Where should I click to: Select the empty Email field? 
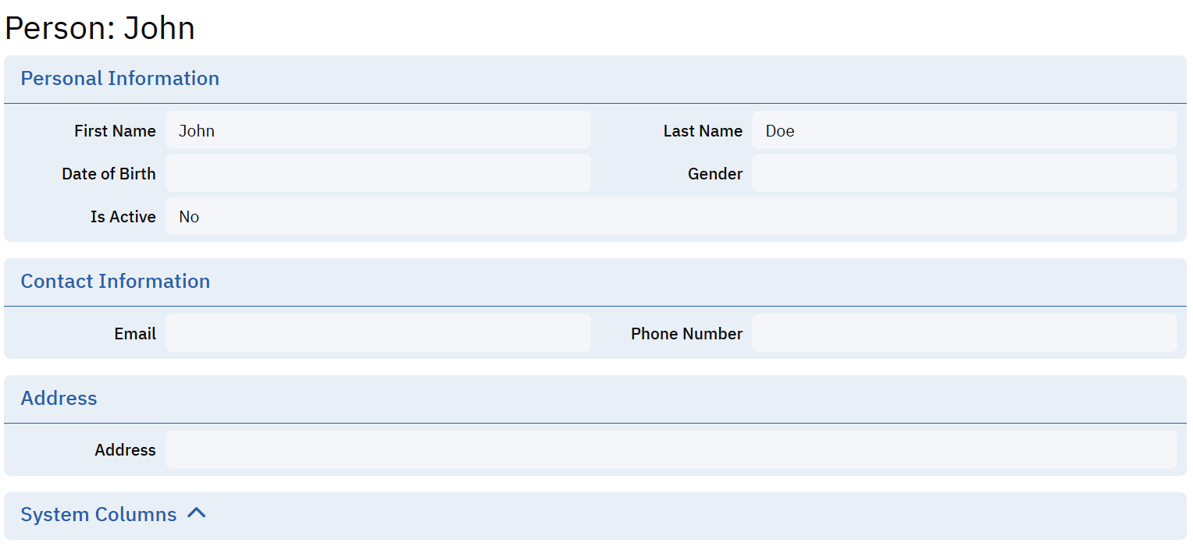(378, 333)
